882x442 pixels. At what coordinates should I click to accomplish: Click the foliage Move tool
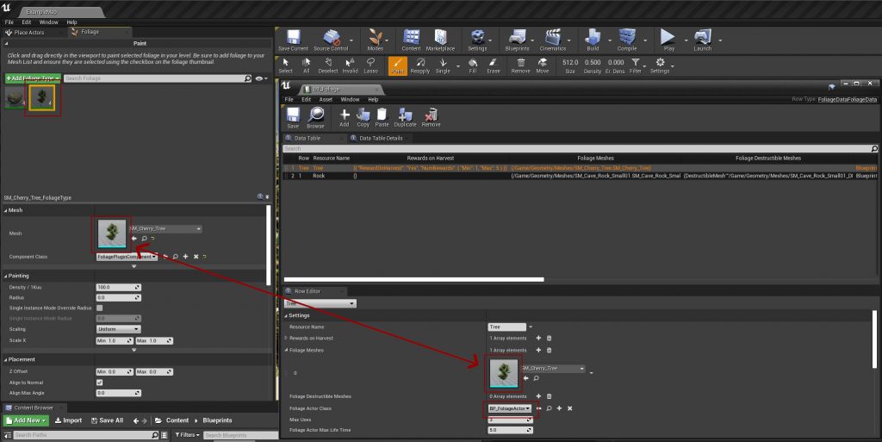pyautogui.click(x=543, y=65)
